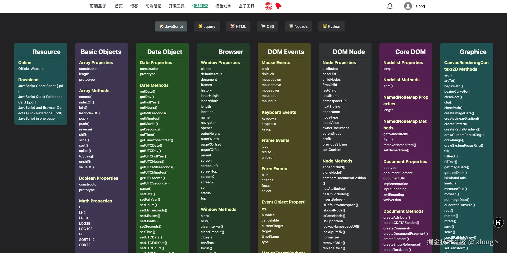This screenshot has width=507, height=253.
Task: Open the 盒子工具 nav item
Action: [x=247, y=6]
